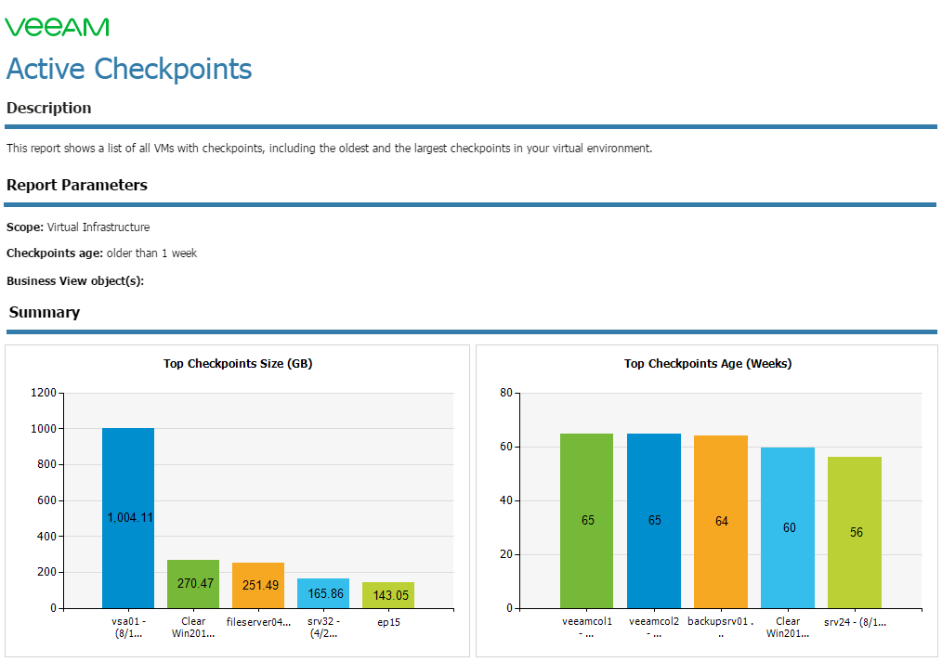
Task: Click the veeamcol1 age bar
Action: (x=587, y=521)
